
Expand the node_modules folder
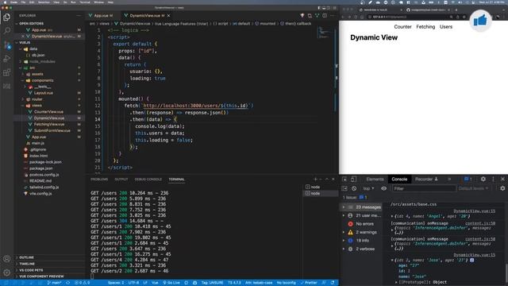42,61
